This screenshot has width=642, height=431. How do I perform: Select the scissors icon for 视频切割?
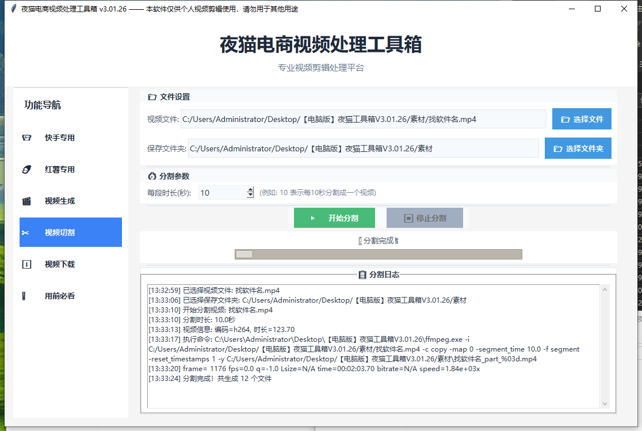coord(26,232)
